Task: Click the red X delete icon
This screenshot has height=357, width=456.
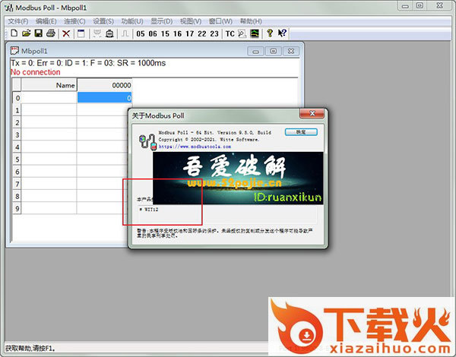Action: [x=66, y=33]
